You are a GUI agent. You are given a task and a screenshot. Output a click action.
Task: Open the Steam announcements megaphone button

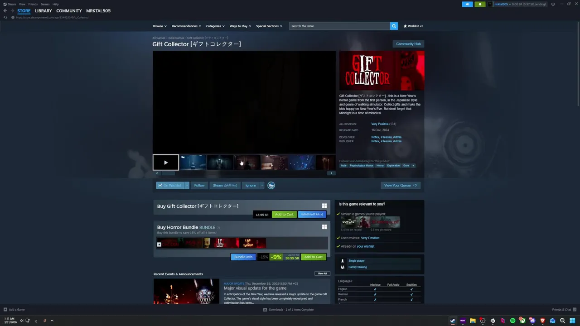[467, 4]
